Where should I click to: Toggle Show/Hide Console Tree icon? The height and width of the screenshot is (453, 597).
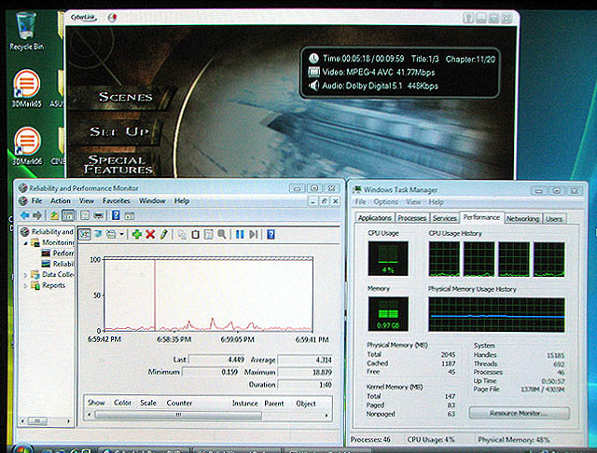pyautogui.click(x=68, y=215)
